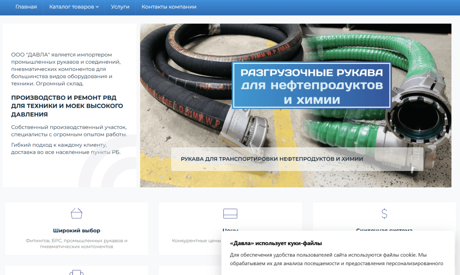This screenshot has width=460, height=275.
Task: Open the hose banner image
Action: coord(296,106)
